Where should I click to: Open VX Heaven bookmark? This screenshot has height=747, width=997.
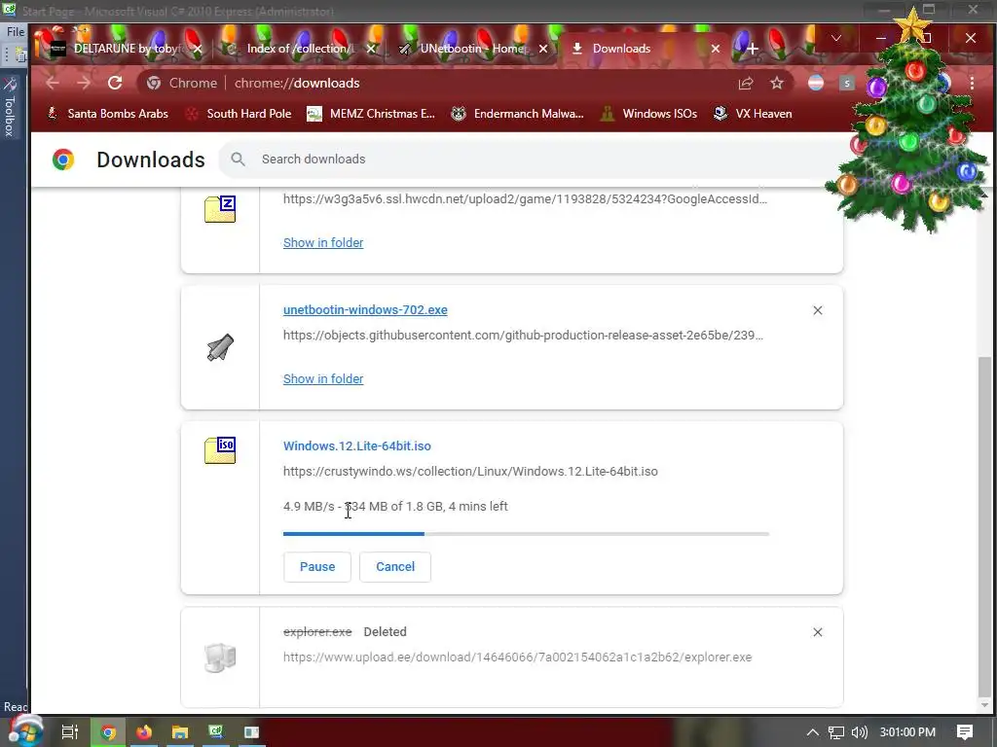click(x=753, y=114)
